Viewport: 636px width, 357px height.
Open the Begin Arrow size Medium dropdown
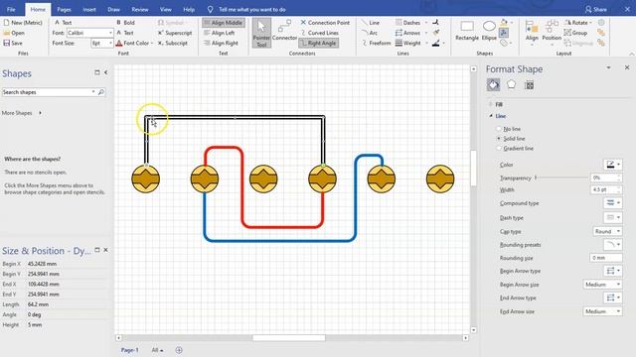[x=603, y=285]
